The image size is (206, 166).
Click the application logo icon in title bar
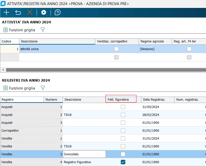pyautogui.click(x=3, y=4)
